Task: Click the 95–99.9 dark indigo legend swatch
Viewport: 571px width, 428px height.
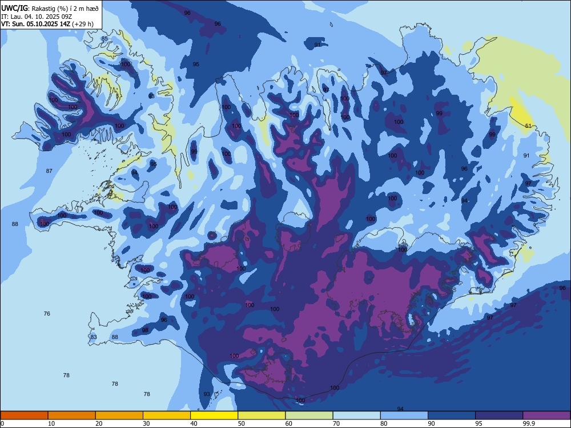Action: pos(499,415)
